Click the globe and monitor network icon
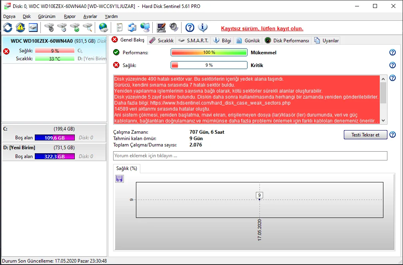 145,27
